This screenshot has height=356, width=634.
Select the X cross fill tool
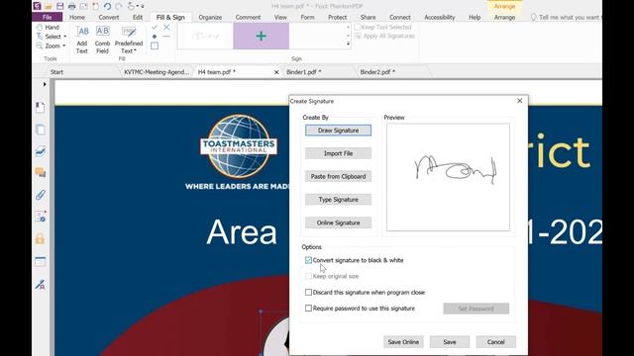pos(166,27)
